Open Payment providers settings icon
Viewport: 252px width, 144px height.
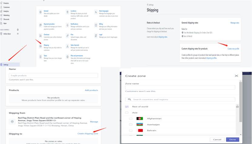point(41,25)
